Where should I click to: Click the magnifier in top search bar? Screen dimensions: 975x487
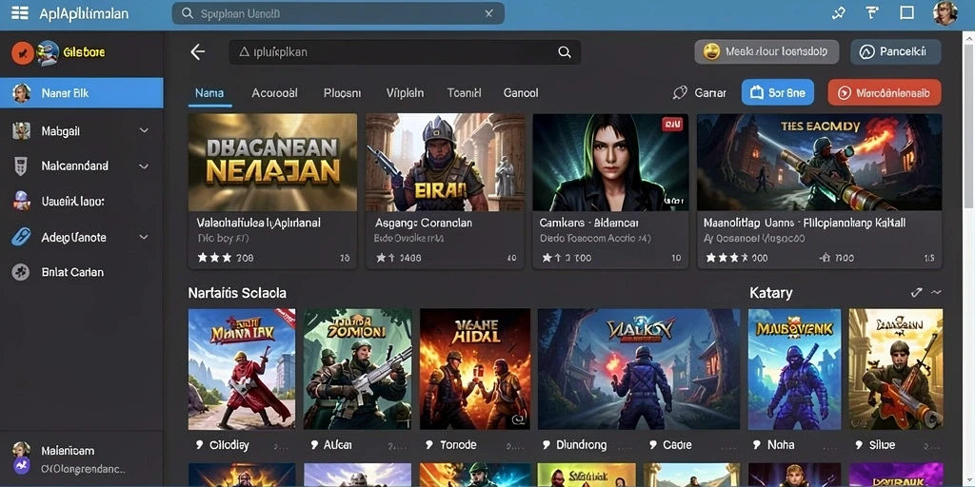pos(188,13)
